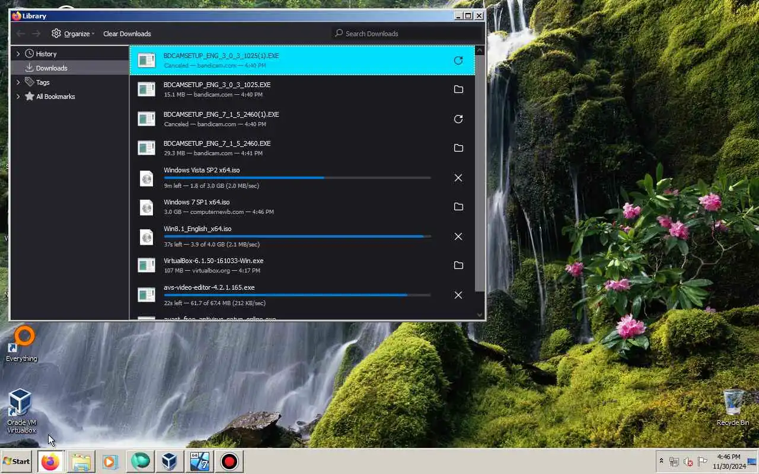
Task: Click the Search Downloads field
Action: pos(407,34)
